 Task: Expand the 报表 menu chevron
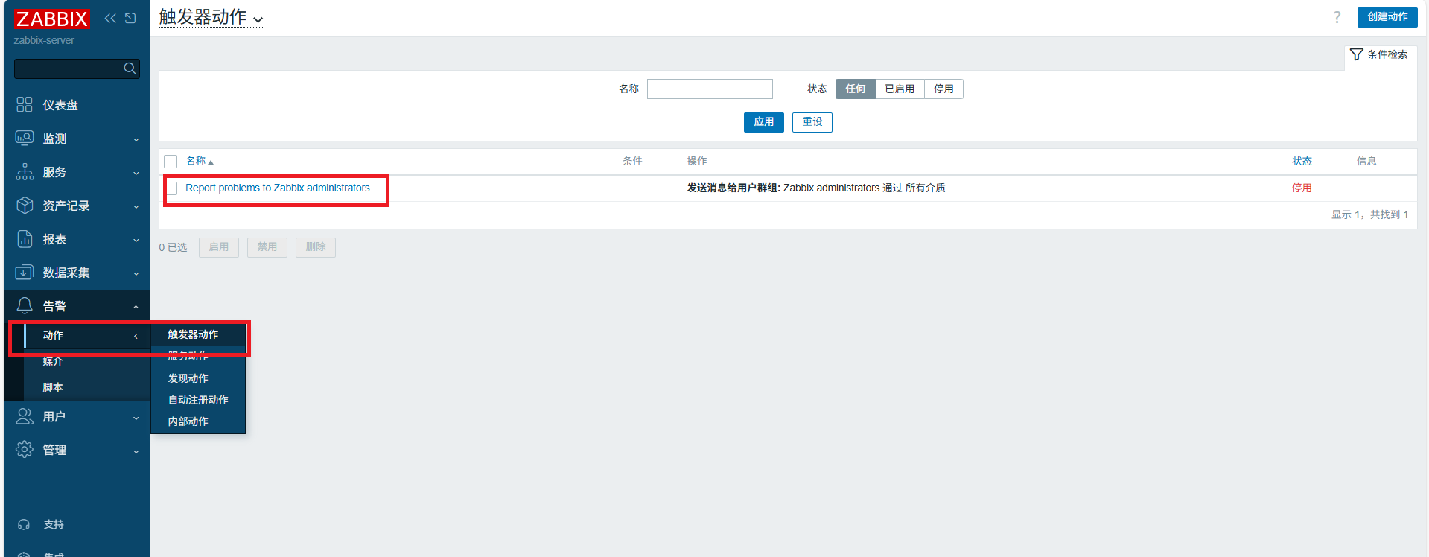136,240
